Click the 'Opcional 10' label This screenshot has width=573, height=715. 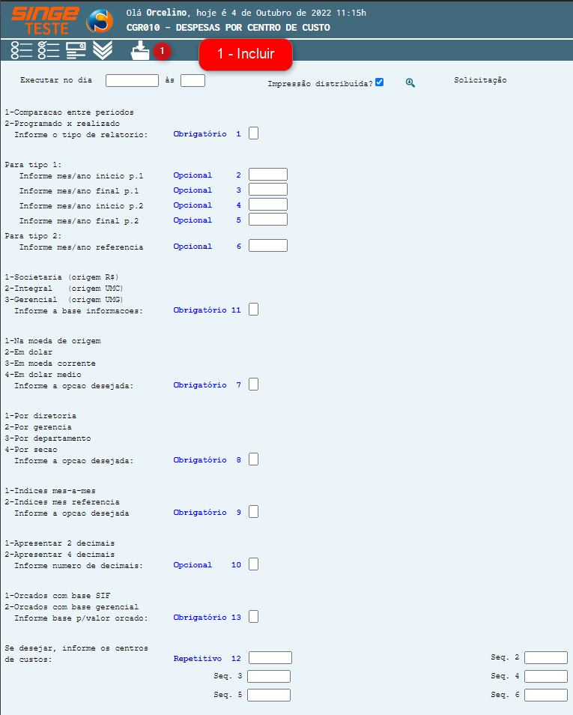[207, 565]
